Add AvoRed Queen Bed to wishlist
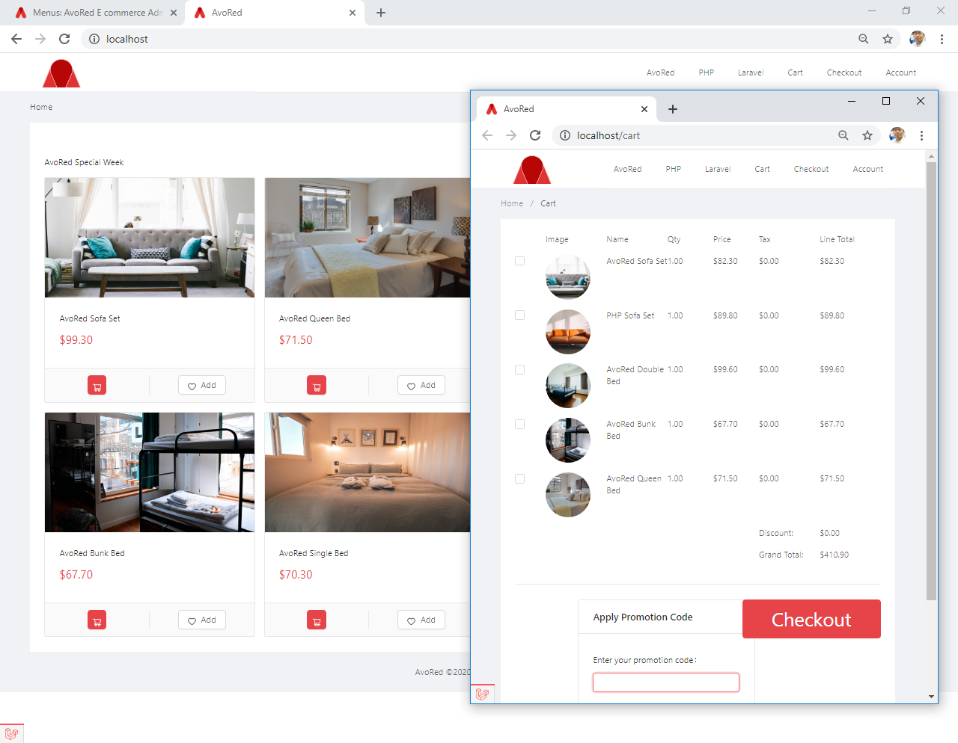 [x=421, y=385]
